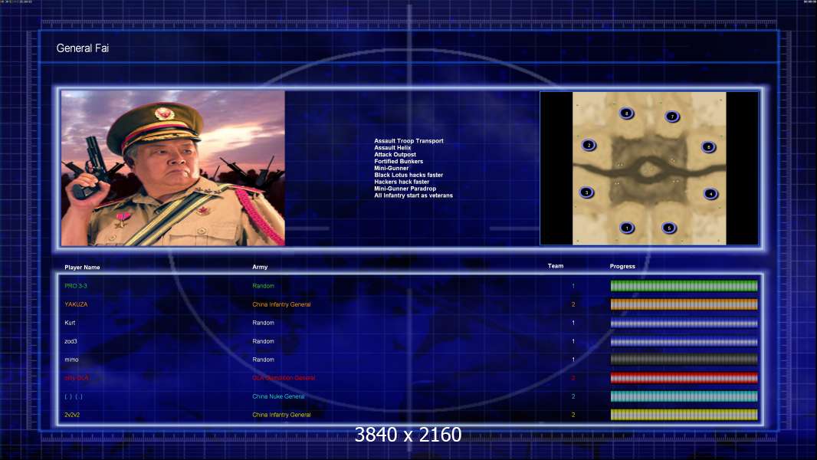Click China Infantry General in 2v2v2 row
The height and width of the screenshot is (460, 817).
tap(281, 415)
